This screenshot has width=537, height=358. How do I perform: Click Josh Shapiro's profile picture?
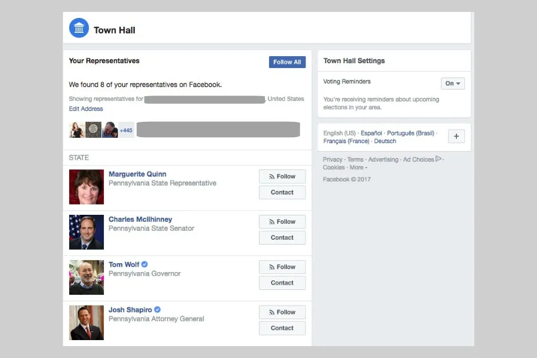[x=86, y=323]
